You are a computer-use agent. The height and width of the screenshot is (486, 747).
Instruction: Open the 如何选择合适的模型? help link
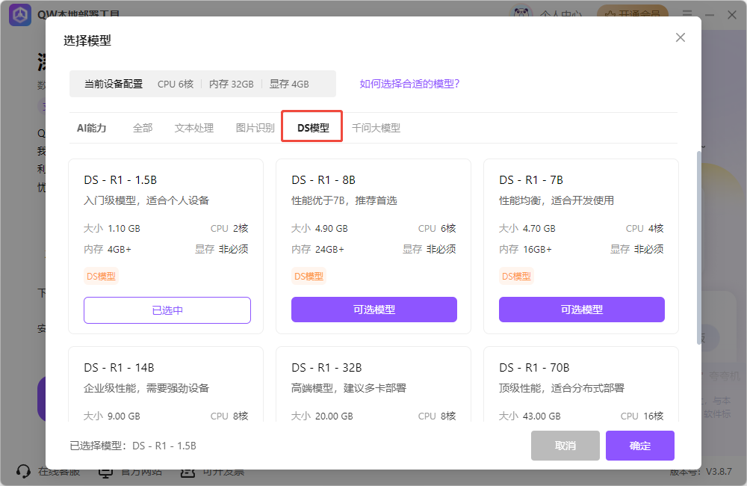tap(409, 84)
